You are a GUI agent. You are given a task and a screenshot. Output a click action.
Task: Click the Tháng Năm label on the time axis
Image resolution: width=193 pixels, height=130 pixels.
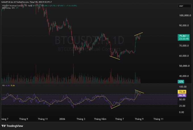(x=100, y=119)
